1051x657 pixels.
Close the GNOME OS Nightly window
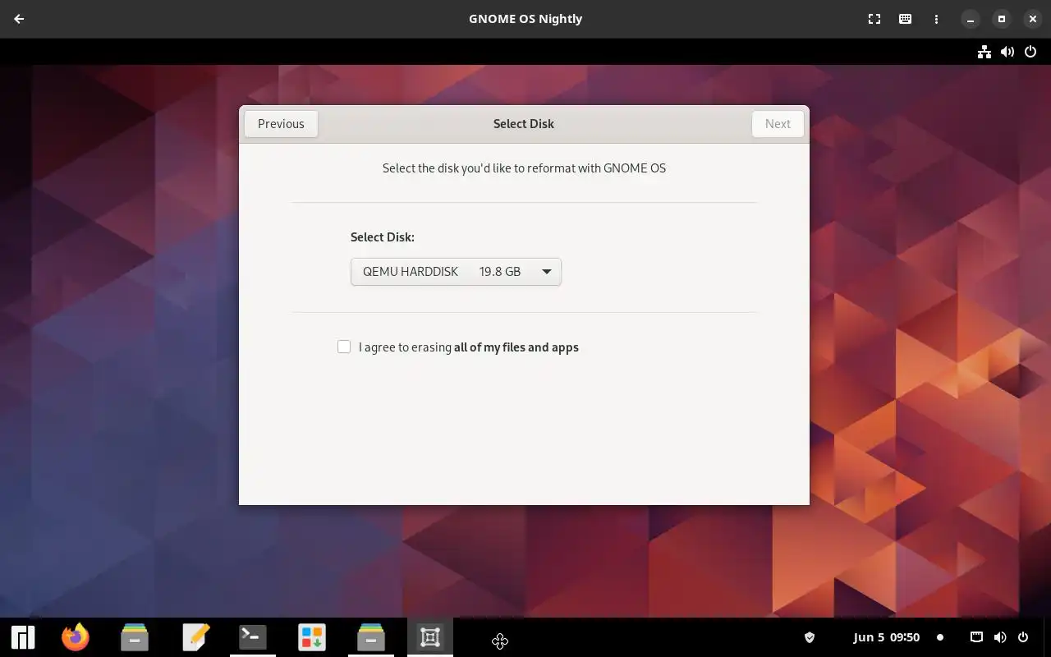tap(1033, 19)
